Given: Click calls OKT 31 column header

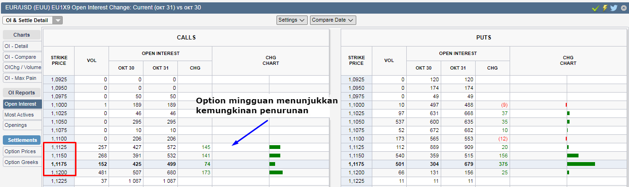Looking at the screenshot, I should [x=160, y=68].
